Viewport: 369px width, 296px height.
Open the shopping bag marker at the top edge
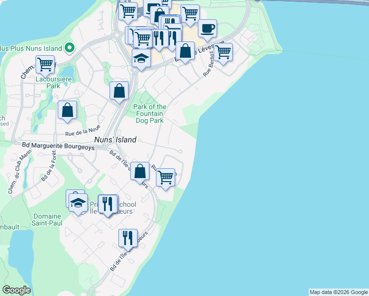159,15
